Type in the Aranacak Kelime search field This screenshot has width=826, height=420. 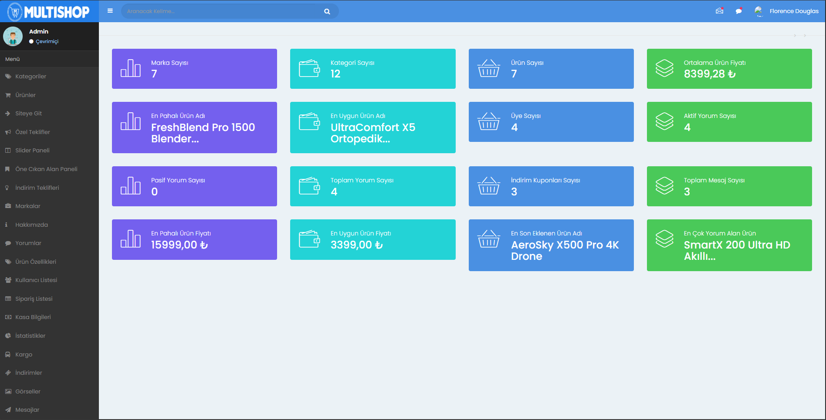click(x=222, y=11)
